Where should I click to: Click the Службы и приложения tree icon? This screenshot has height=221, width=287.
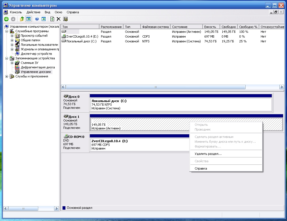[x=12, y=76]
